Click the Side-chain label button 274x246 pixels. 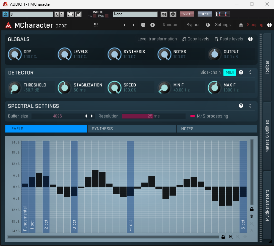210,72
